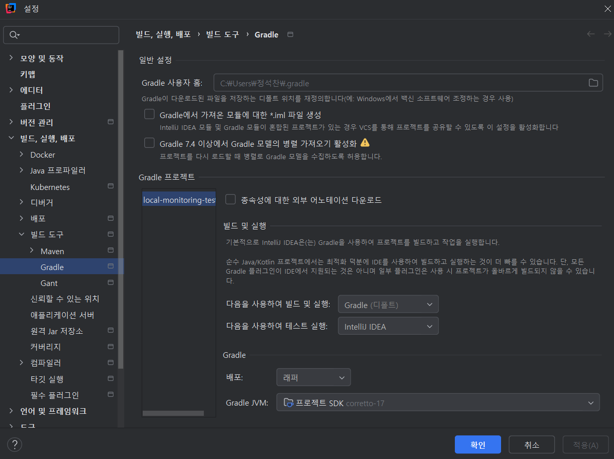Expand the 언어 및 프레임워크 tree node
The width and height of the screenshot is (614, 459).
point(11,411)
